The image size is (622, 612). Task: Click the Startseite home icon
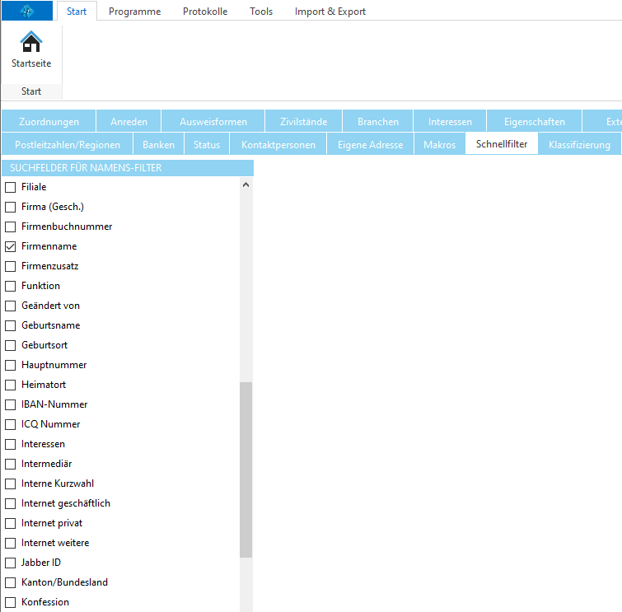[31, 42]
